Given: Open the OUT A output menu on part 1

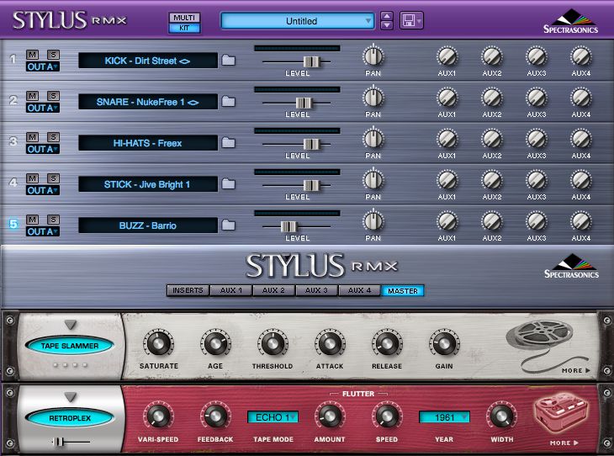Looking at the screenshot, I should click(x=43, y=66).
